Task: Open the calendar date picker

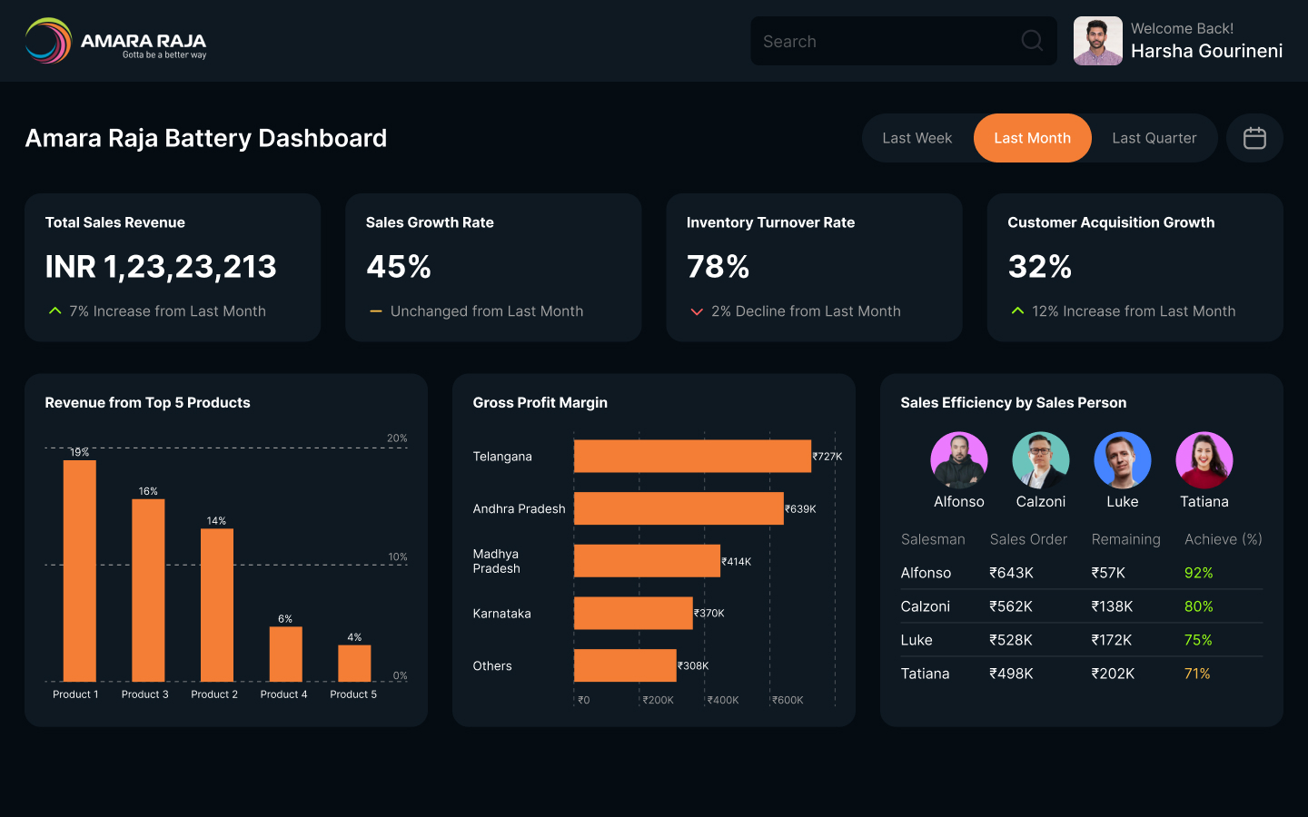Action: pos(1254,138)
